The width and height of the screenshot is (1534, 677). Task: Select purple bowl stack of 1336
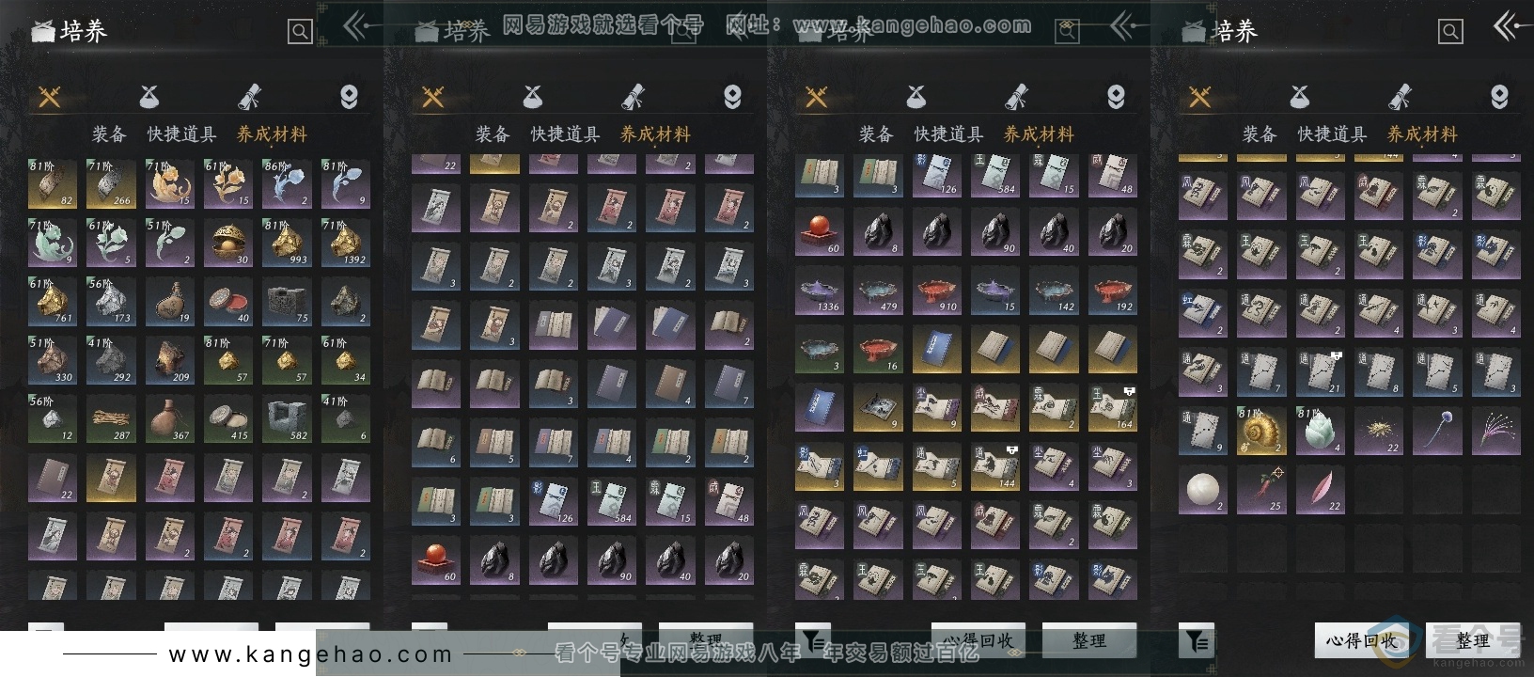(x=819, y=291)
